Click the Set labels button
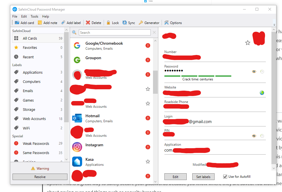Image resolution: width=282 pixels, height=192 pixels. pyautogui.click(x=203, y=177)
